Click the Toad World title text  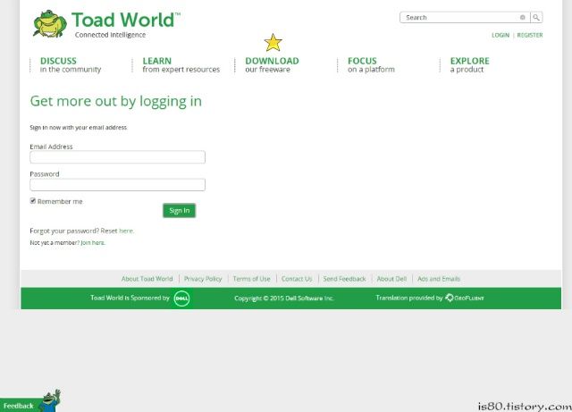(126, 20)
